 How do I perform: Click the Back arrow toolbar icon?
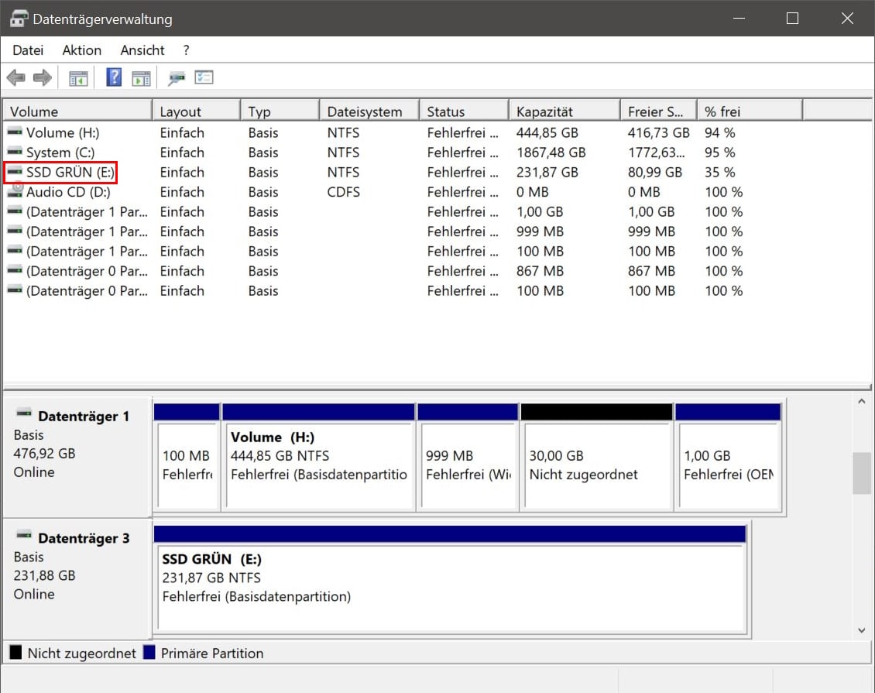(x=15, y=77)
